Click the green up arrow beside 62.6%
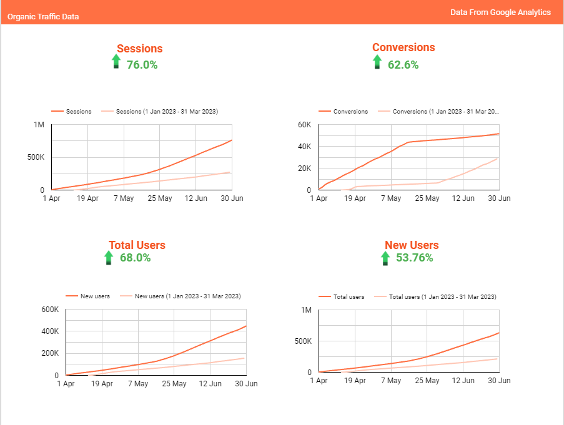The width and height of the screenshot is (564, 425). click(377, 62)
